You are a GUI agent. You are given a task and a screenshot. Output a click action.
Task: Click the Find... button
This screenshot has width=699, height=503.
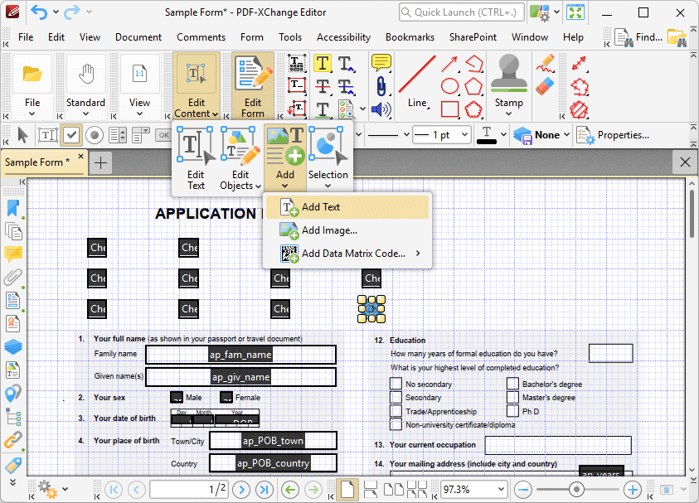638,37
